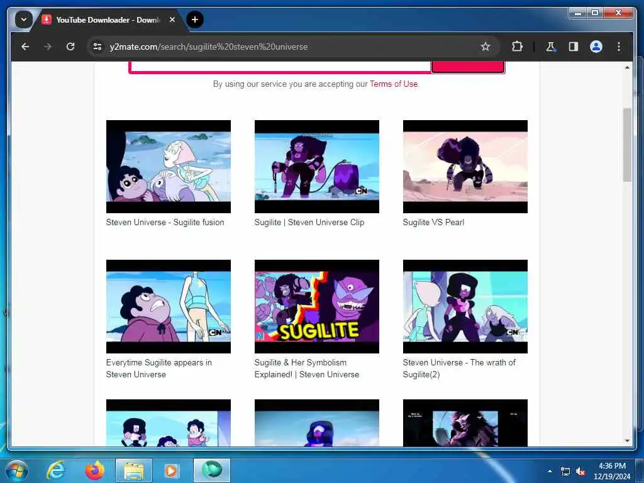The image size is (644, 483).
Task: Close the YouTube Downloader tab
Action: pyautogui.click(x=172, y=19)
